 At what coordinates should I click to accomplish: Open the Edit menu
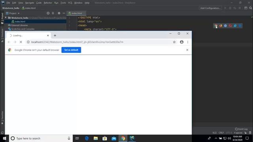point(14,3)
